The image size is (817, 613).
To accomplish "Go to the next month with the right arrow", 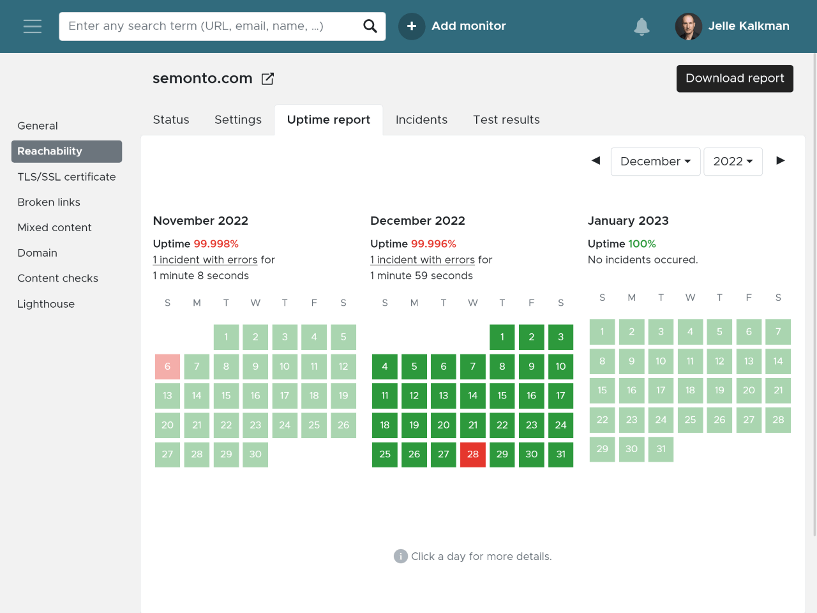I will (x=780, y=160).
